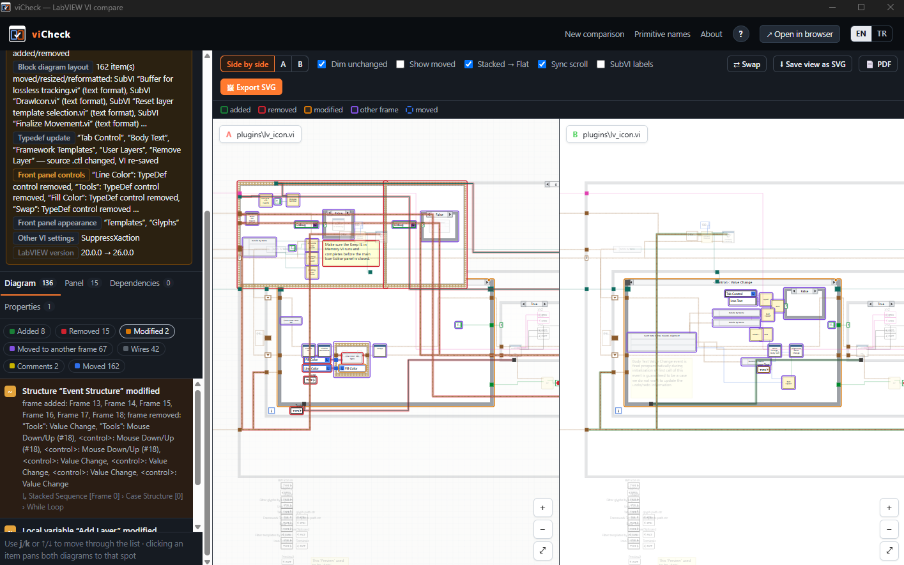Open the Dependencies tab
This screenshot has width=904, height=565.
[141, 283]
